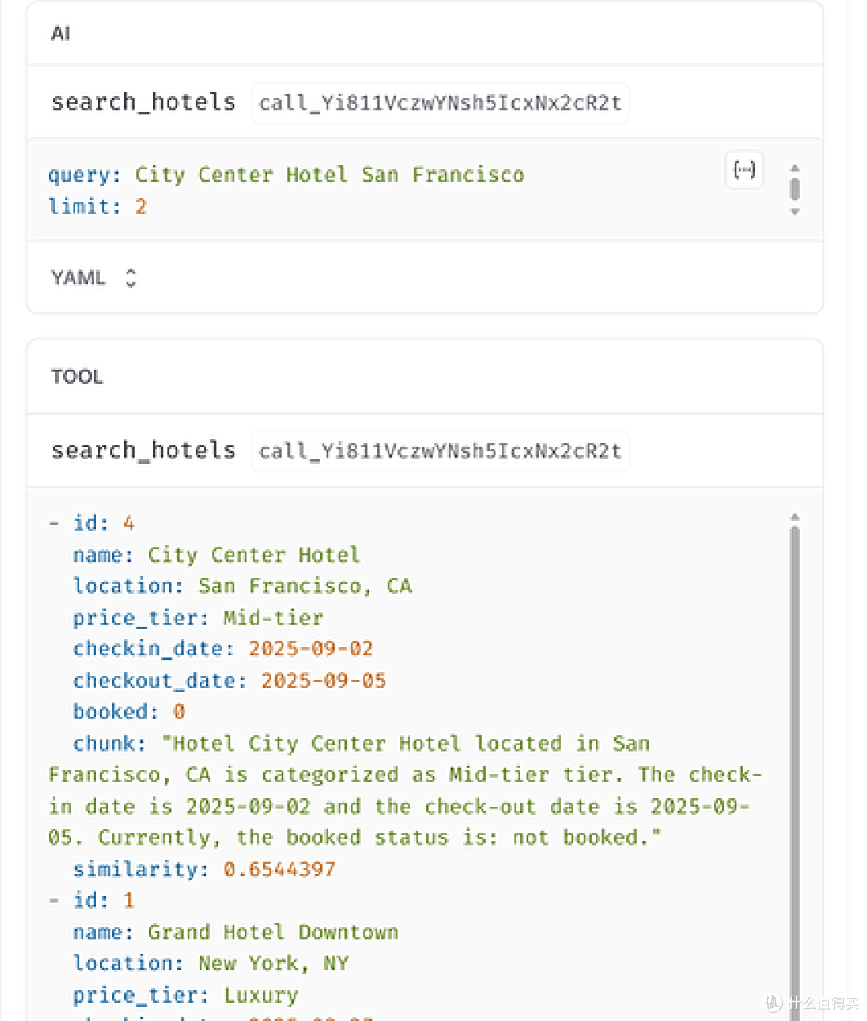Click the query line "City Center Hotel San Francisco"
The height and width of the screenshot is (1021, 867).
pos(287,174)
